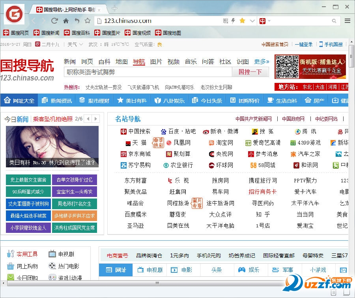Select 电视剧 bottom tab
The height and width of the screenshot is (298, 355).
[150, 270]
